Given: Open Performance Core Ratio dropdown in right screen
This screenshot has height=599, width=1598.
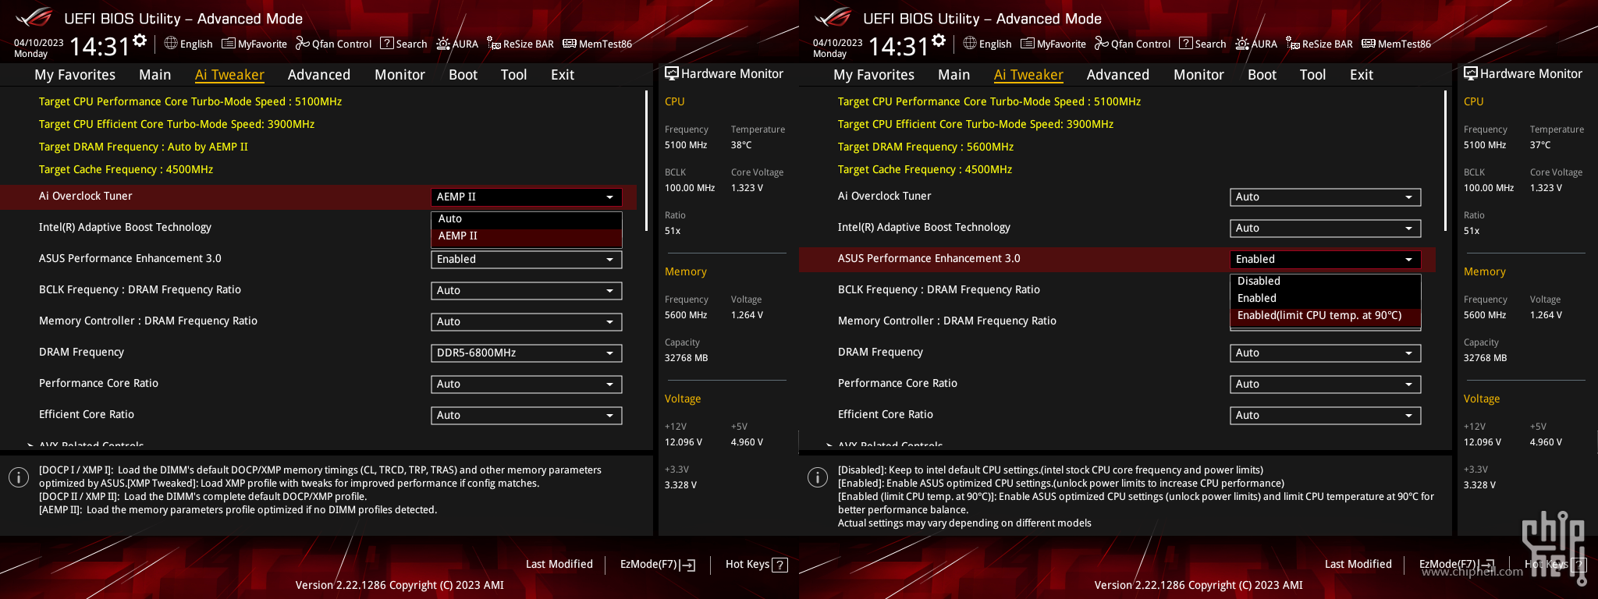Looking at the screenshot, I should click(1326, 385).
